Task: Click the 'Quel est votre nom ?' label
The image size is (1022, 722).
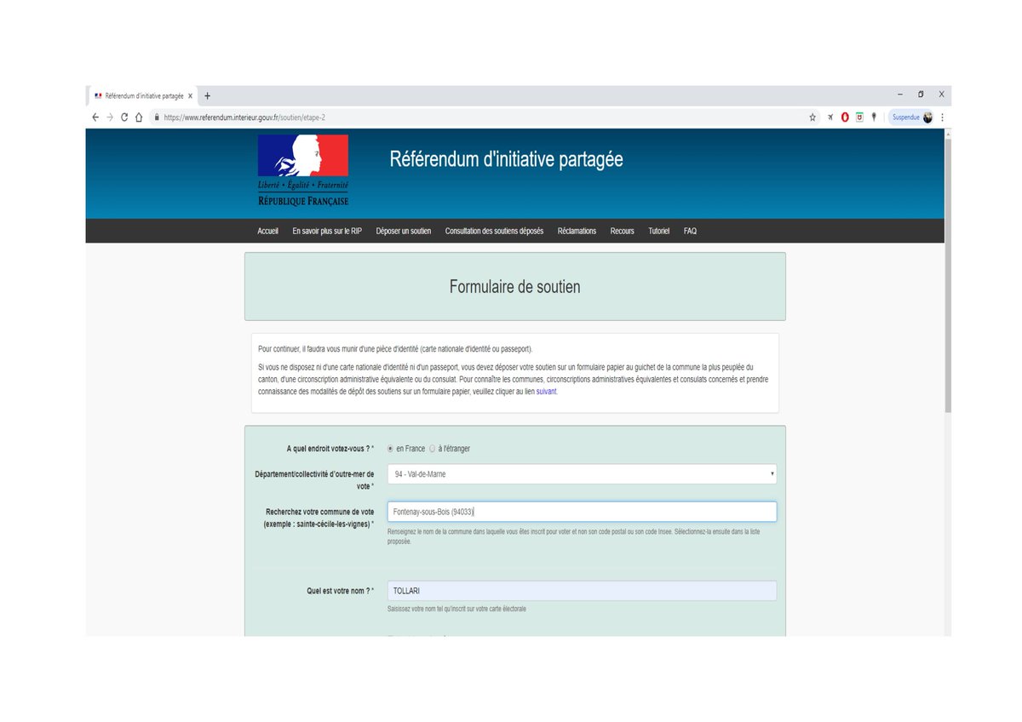Action: [340, 590]
